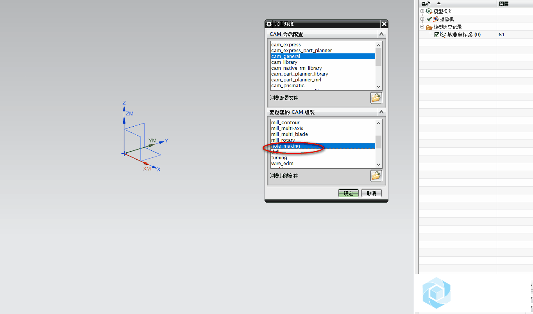Collapse the 模型历史记录 tree node
Screen dimensions: 533x314
(422, 27)
